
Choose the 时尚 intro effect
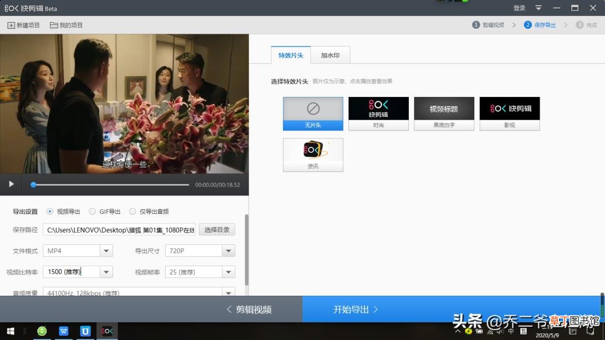coord(378,114)
